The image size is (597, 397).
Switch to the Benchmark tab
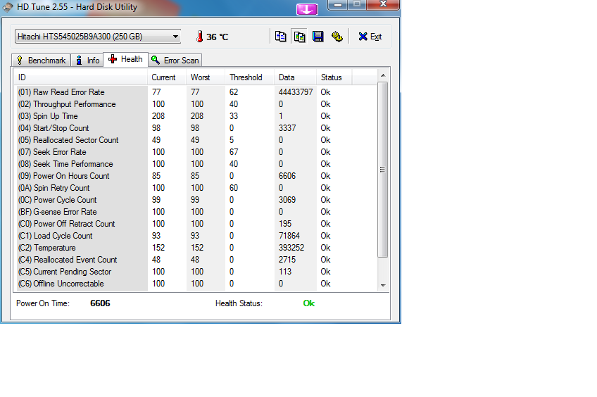(x=41, y=60)
